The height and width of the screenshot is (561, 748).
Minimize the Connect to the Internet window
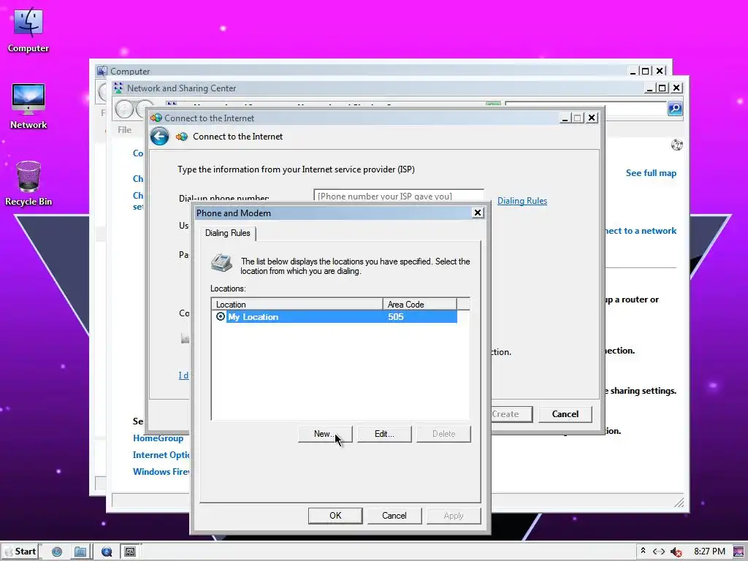click(565, 118)
